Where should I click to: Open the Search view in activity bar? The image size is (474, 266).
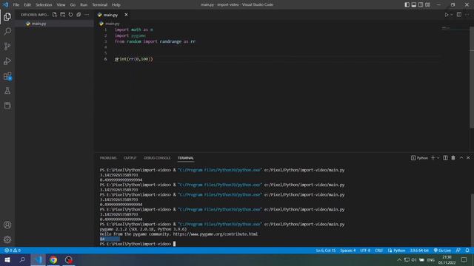tap(7, 31)
